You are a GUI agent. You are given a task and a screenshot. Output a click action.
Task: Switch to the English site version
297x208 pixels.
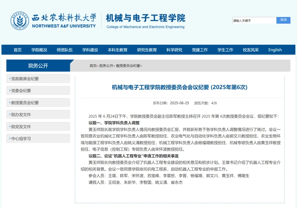(x=275, y=50)
